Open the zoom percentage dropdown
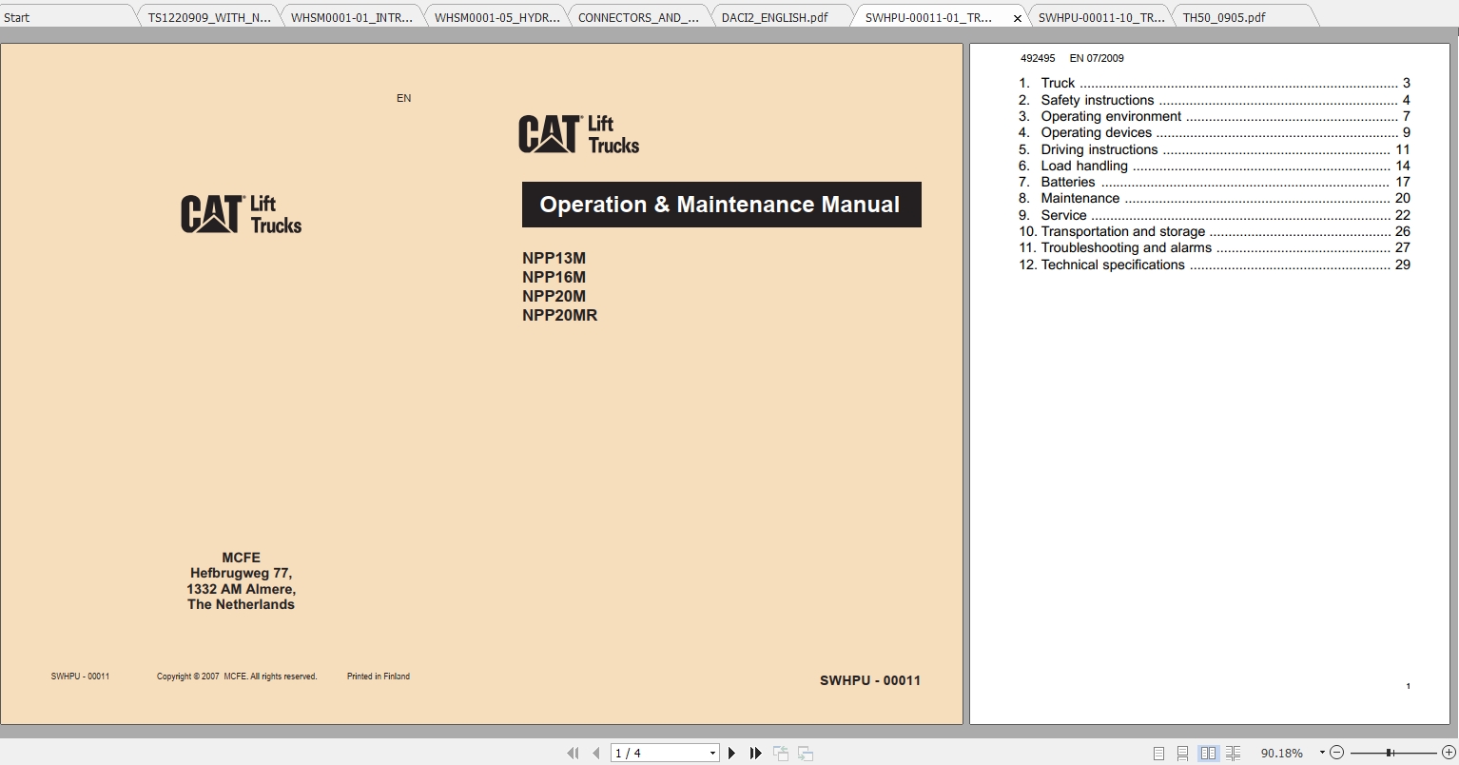 [x=1322, y=753]
